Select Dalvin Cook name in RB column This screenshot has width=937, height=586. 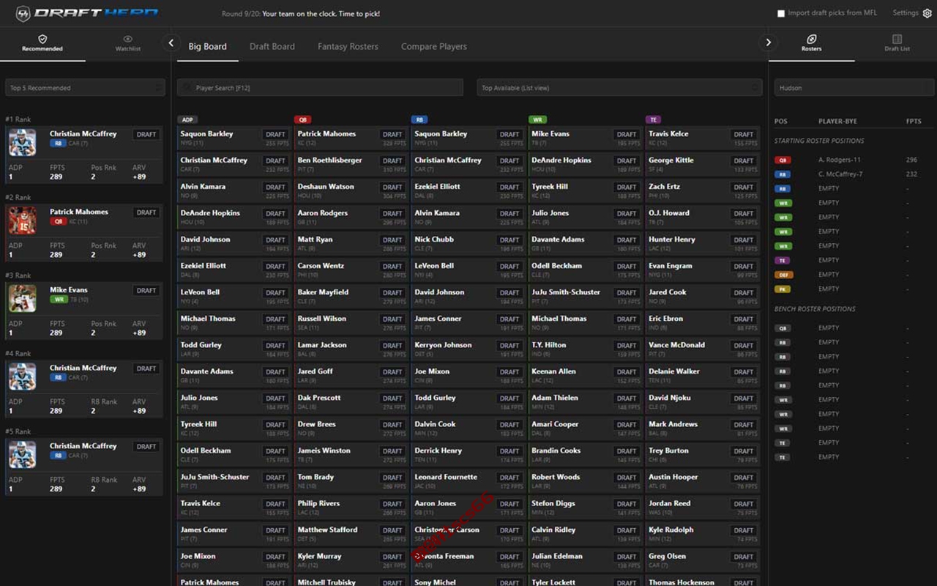435,424
